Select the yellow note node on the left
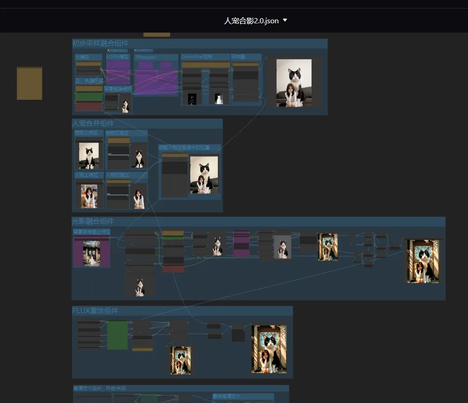 [29, 83]
